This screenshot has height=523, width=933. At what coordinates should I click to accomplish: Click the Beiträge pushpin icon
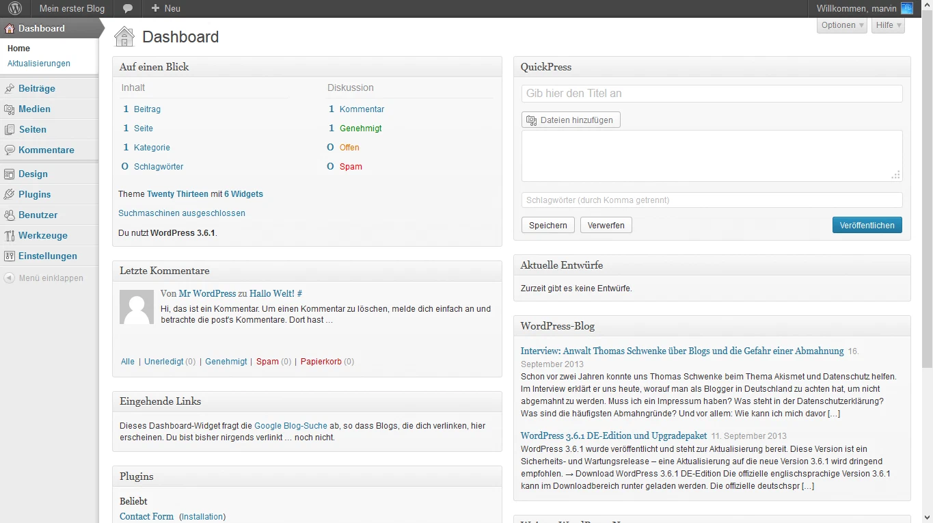click(10, 88)
